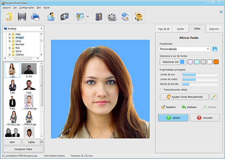Open the film reel video tutorial icon
The height and width of the screenshot is (159, 225).
[112, 17]
